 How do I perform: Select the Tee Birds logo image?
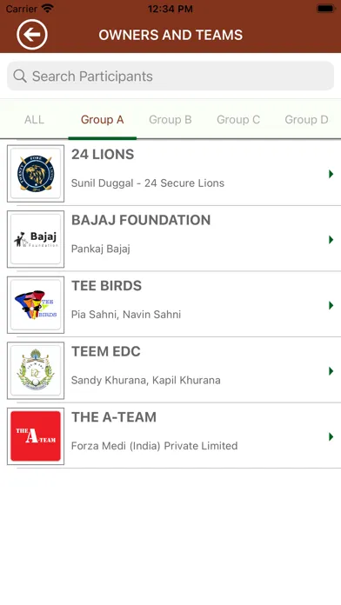coord(36,305)
